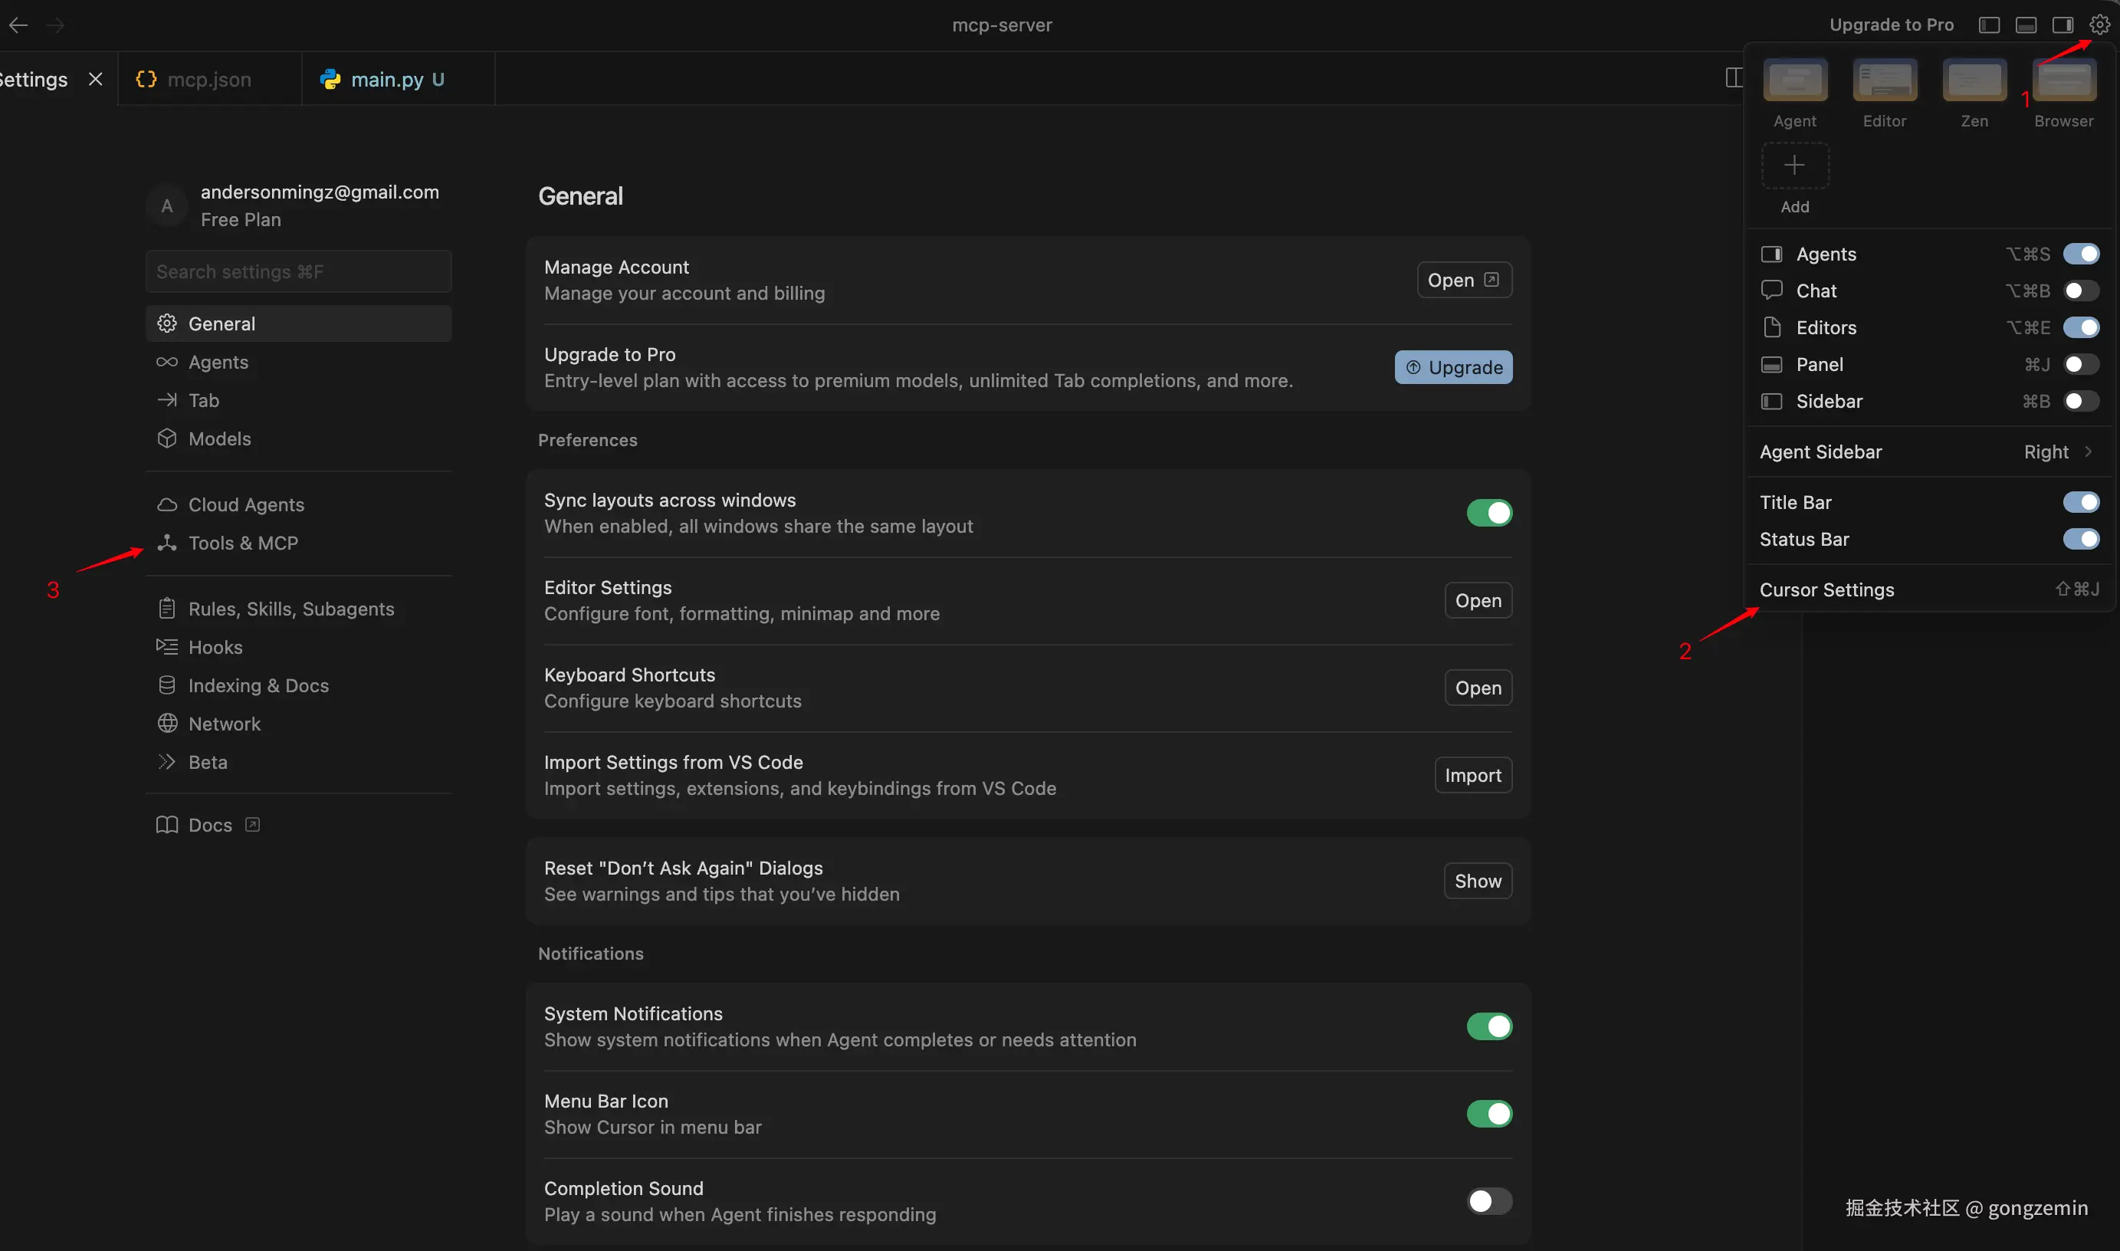Click Upgrade to Pro in title bar
This screenshot has width=2120, height=1251.
pos(1892,25)
